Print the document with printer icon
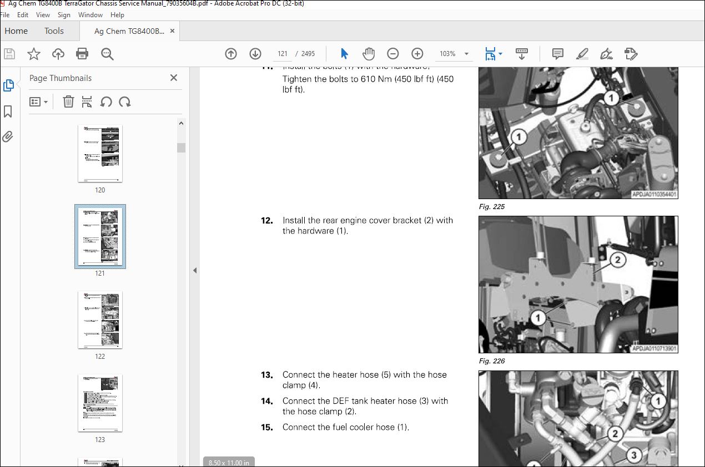 pos(82,54)
